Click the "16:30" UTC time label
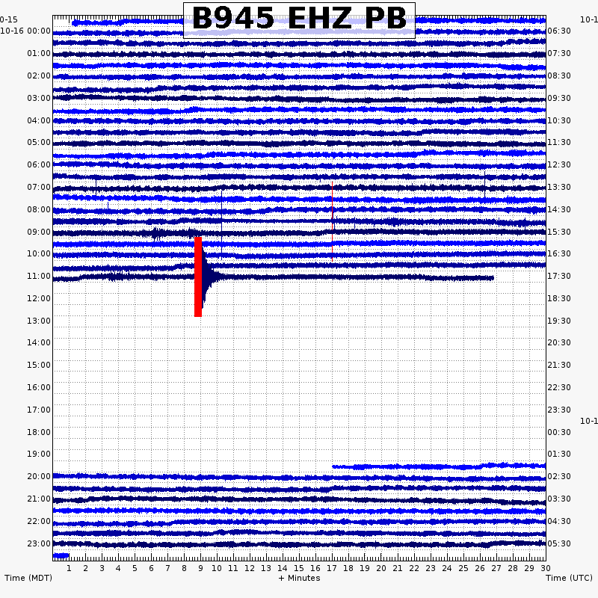The image size is (598, 598). click(x=559, y=253)
